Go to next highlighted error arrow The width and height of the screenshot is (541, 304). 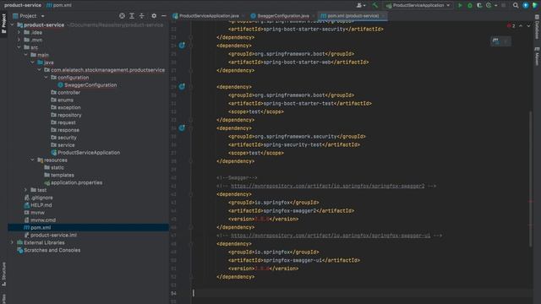tap(528, 26)
